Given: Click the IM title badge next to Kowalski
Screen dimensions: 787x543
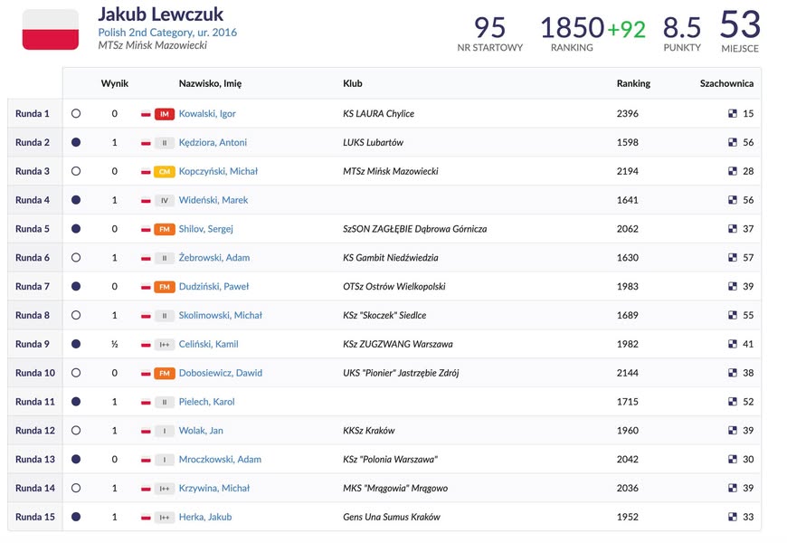Looking at the screenshot, I should click(165, 114).
